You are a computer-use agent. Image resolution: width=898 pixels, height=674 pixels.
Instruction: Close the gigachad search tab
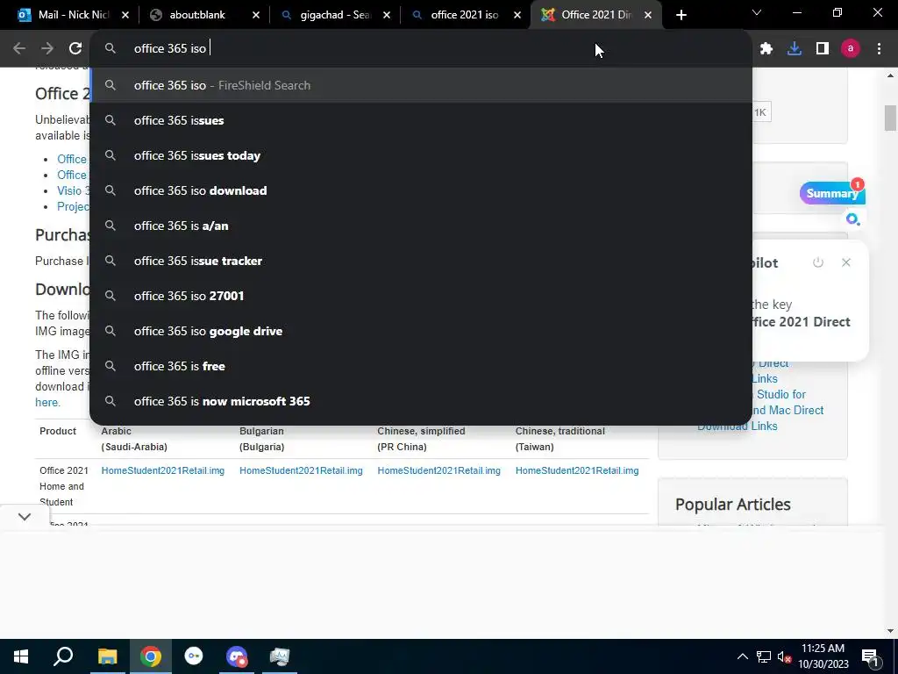click(x=387, y=15)
